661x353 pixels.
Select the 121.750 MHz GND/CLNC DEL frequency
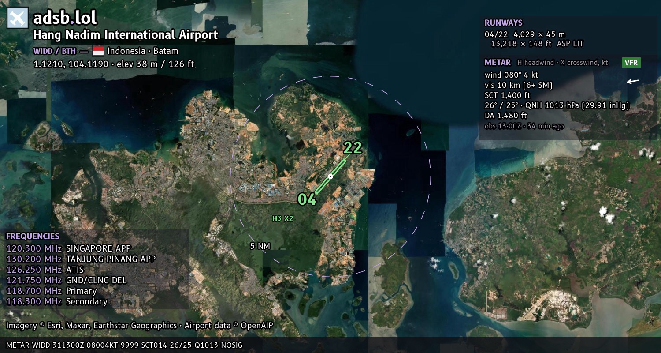66,280
